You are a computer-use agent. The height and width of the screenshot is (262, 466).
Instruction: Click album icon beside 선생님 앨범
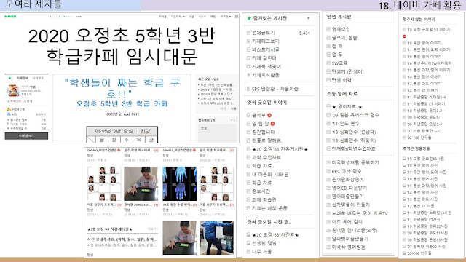(x=249, y=243)
